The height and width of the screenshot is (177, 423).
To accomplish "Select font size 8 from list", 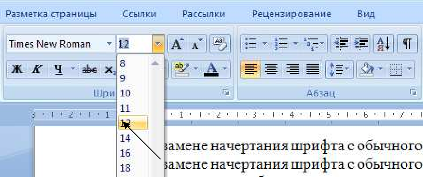I will pyautogui.click(x=122, y=63).
